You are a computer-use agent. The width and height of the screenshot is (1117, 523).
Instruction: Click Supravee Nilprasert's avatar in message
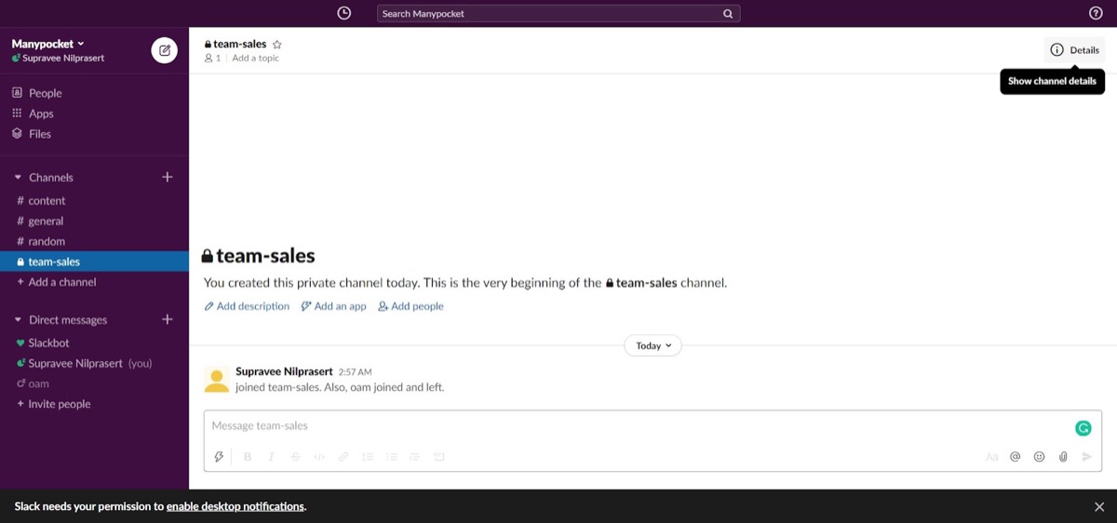[216, 379]
